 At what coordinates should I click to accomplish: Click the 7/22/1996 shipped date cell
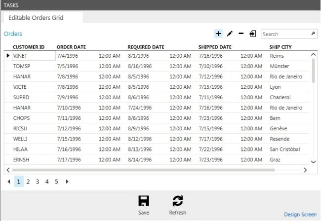pos(211,149)
